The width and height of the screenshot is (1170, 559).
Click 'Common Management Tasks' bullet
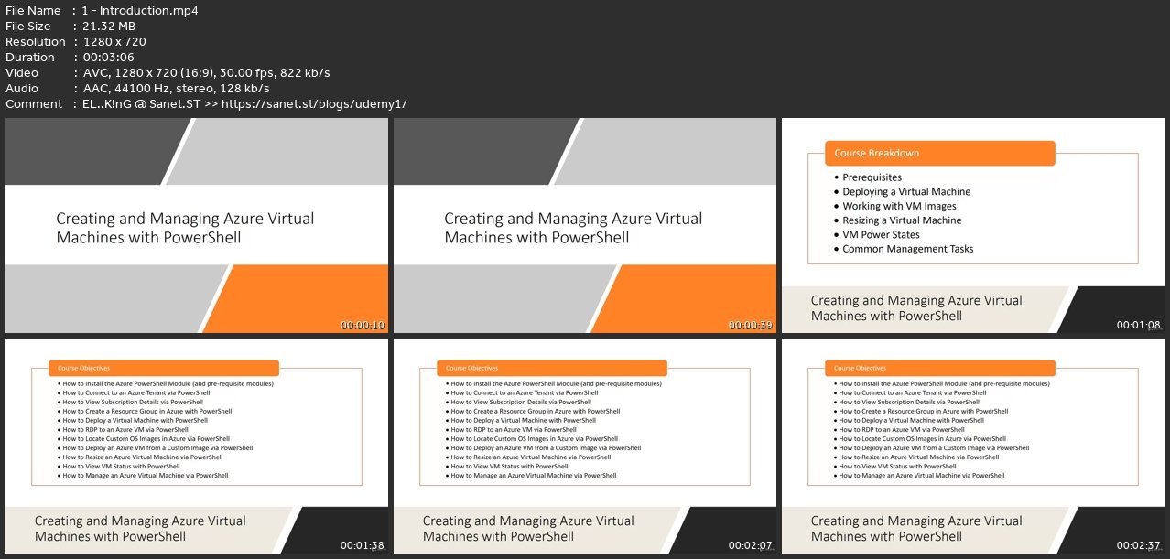pyautogui.click(x=907, y=249)
